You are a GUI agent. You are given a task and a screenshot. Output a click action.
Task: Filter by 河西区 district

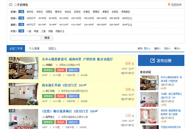[49, 12]
